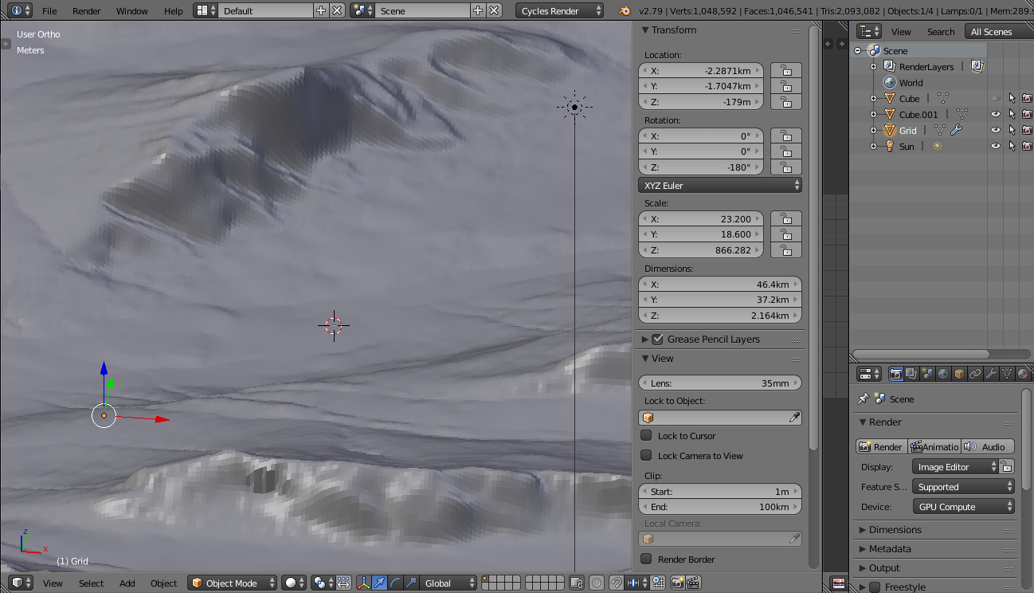This screenshot has width=1034, height=593.
Task: Expand the Metadata panel
Action: 889,548
